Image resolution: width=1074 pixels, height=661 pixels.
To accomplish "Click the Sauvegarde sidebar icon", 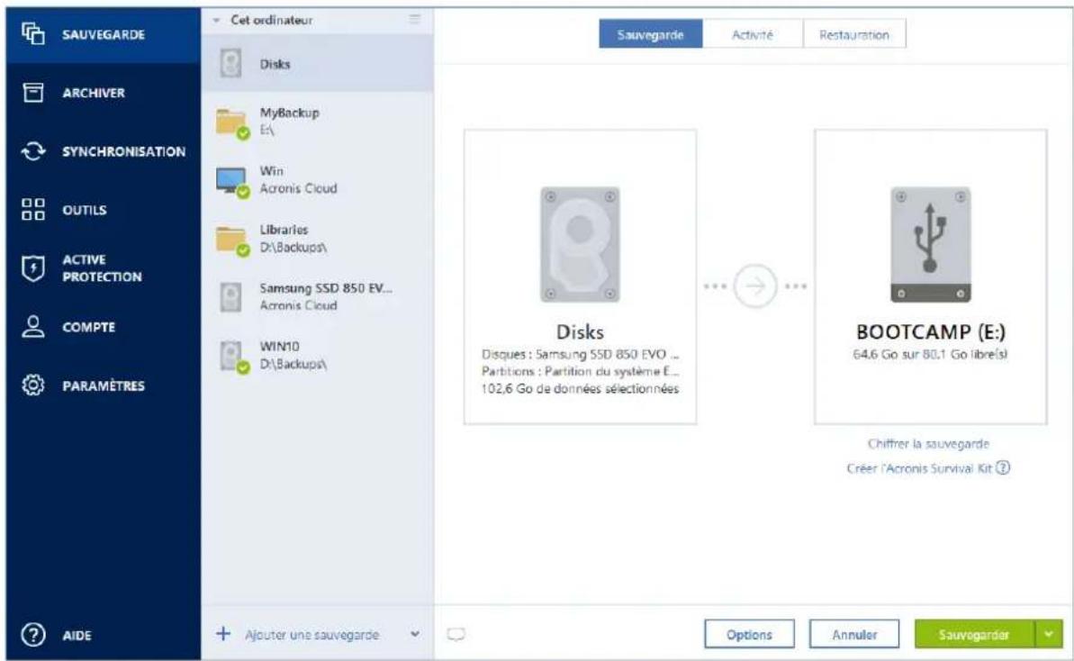I will pos(33,33).
